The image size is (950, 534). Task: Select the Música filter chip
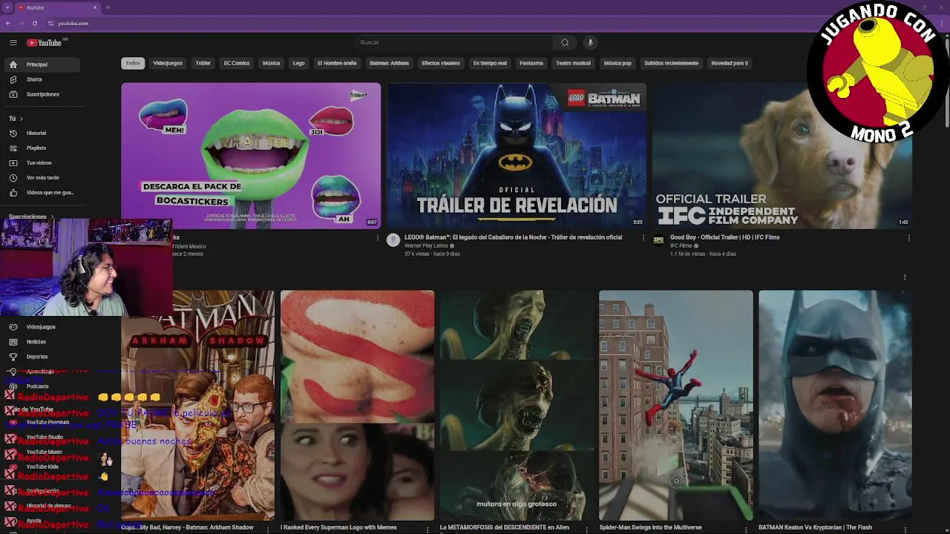[x=271, y=63]
